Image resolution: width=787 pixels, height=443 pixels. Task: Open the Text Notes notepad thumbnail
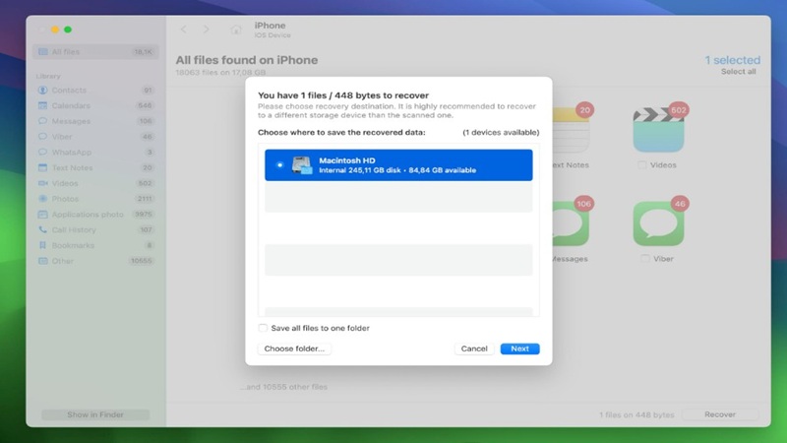point(571,130)
